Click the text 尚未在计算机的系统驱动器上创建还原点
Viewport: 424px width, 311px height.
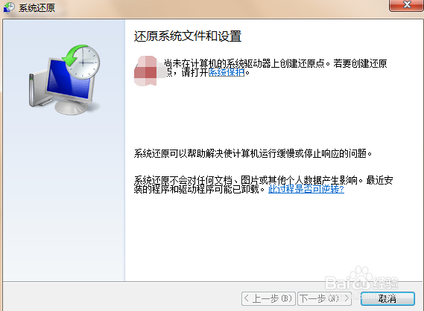click(247, 63)
